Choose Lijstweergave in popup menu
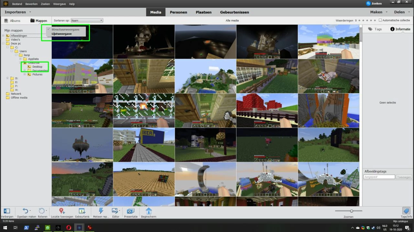Viewport: 414px width, 232px height. (x=61, y=34)
